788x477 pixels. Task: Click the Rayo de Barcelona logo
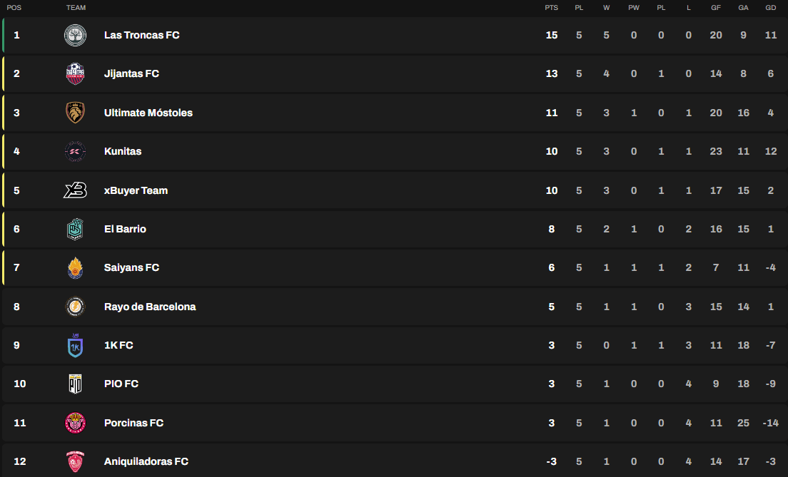pyautogui.click(x=76, y=307)
